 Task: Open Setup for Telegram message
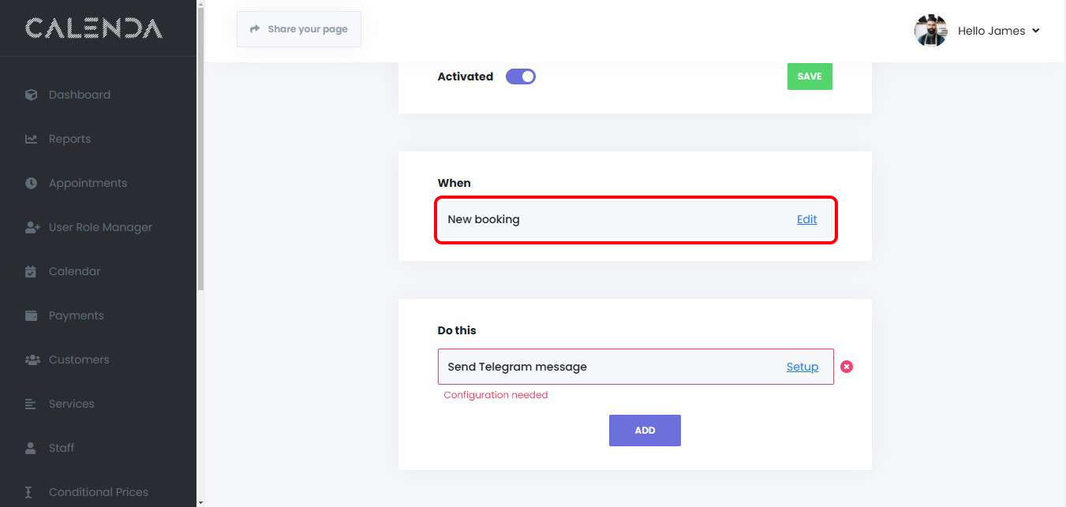point(802,367)
